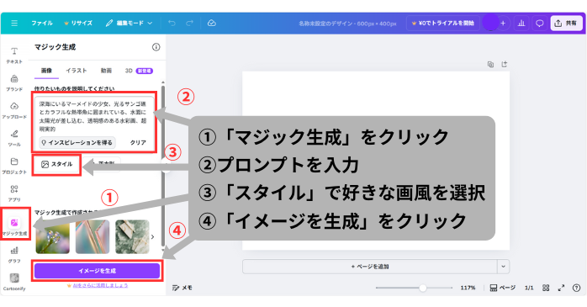Click the info icon beside マジック生成 title

coord(156,47)
